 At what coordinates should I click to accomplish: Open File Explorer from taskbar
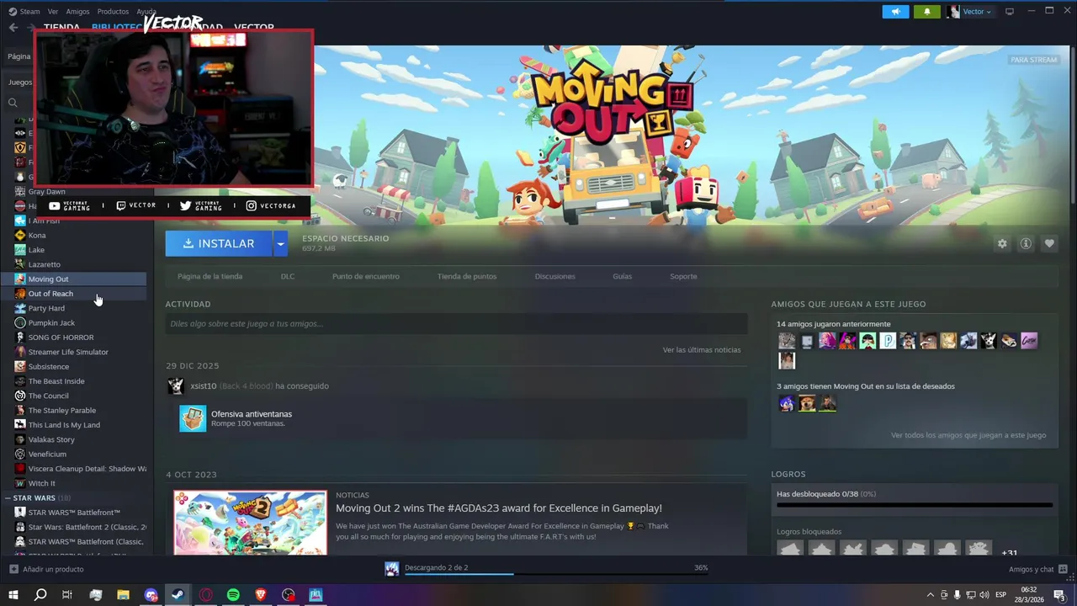[x=123, y=595]
